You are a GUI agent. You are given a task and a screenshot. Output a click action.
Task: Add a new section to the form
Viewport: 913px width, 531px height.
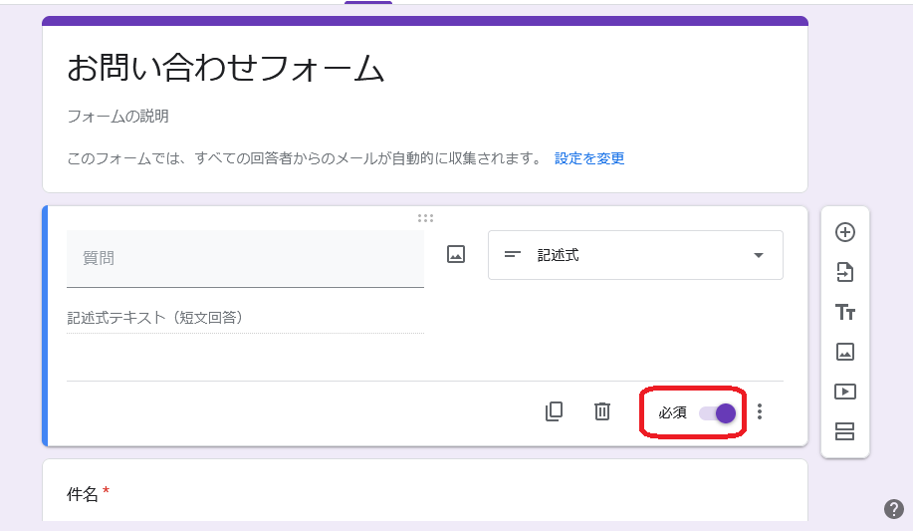click(x=845, y=431)
